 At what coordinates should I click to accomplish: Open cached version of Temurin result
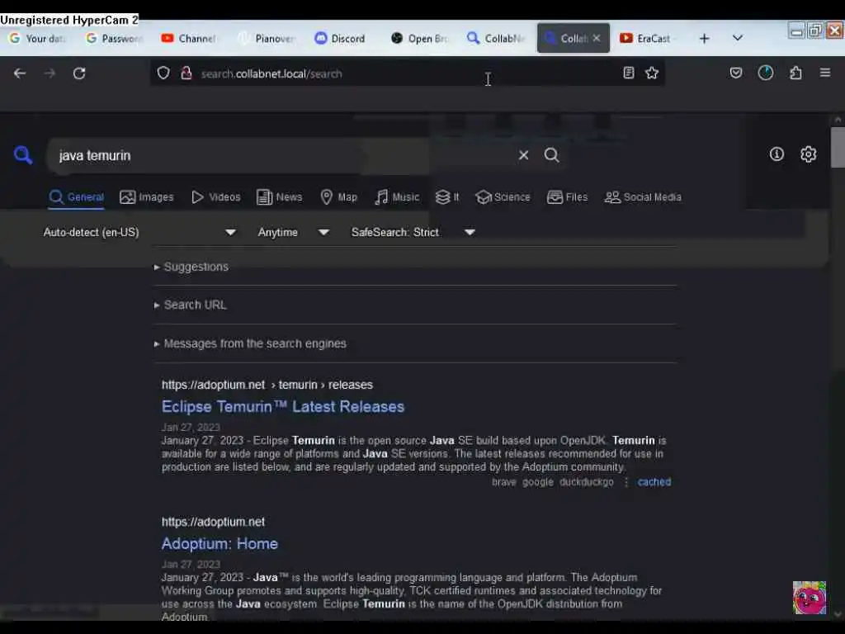pyautogui.click(x=654, y=482)
